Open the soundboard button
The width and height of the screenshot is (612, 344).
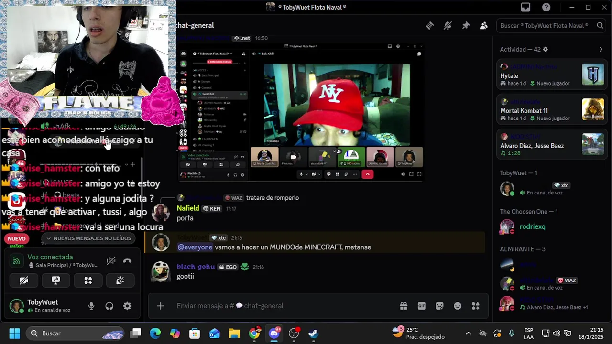[x=120, y=280]
